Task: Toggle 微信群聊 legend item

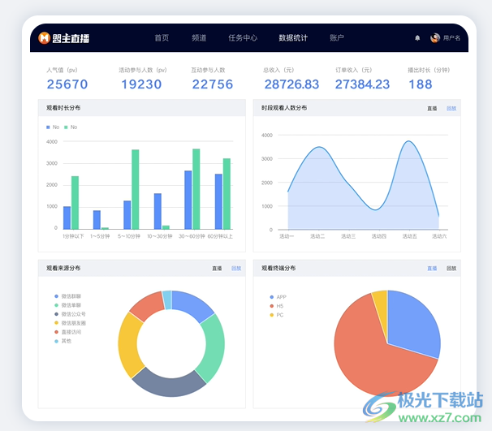Action: click(x=67, y=296)
